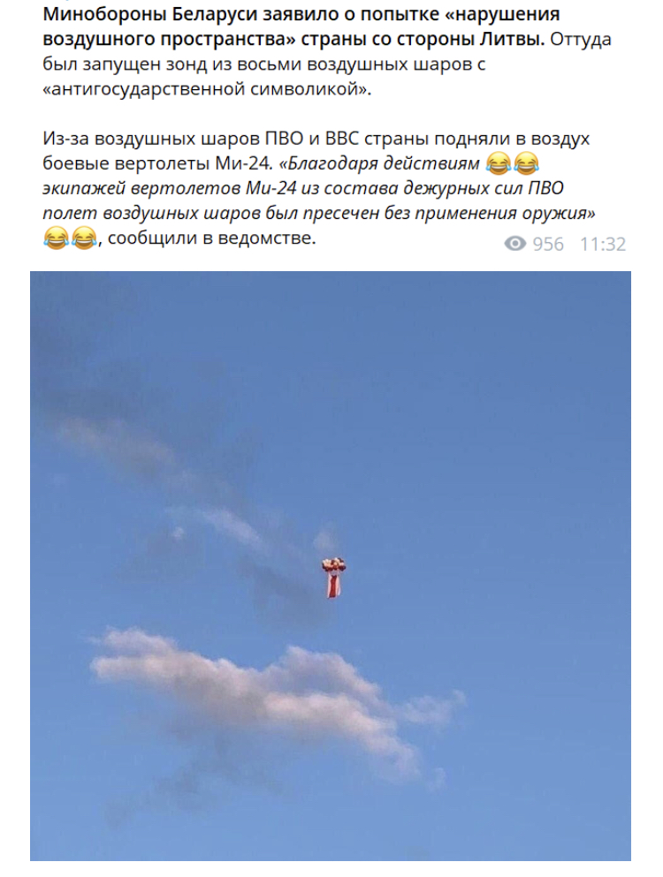Click the word «Оттуда» after the headline

581,40
